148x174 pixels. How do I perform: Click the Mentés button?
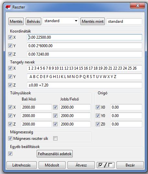tap(16, 21)
